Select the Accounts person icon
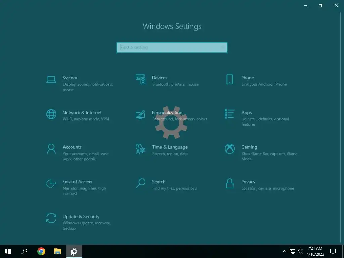This screenshot has width=344, height=258. click(x=51, y=149)
